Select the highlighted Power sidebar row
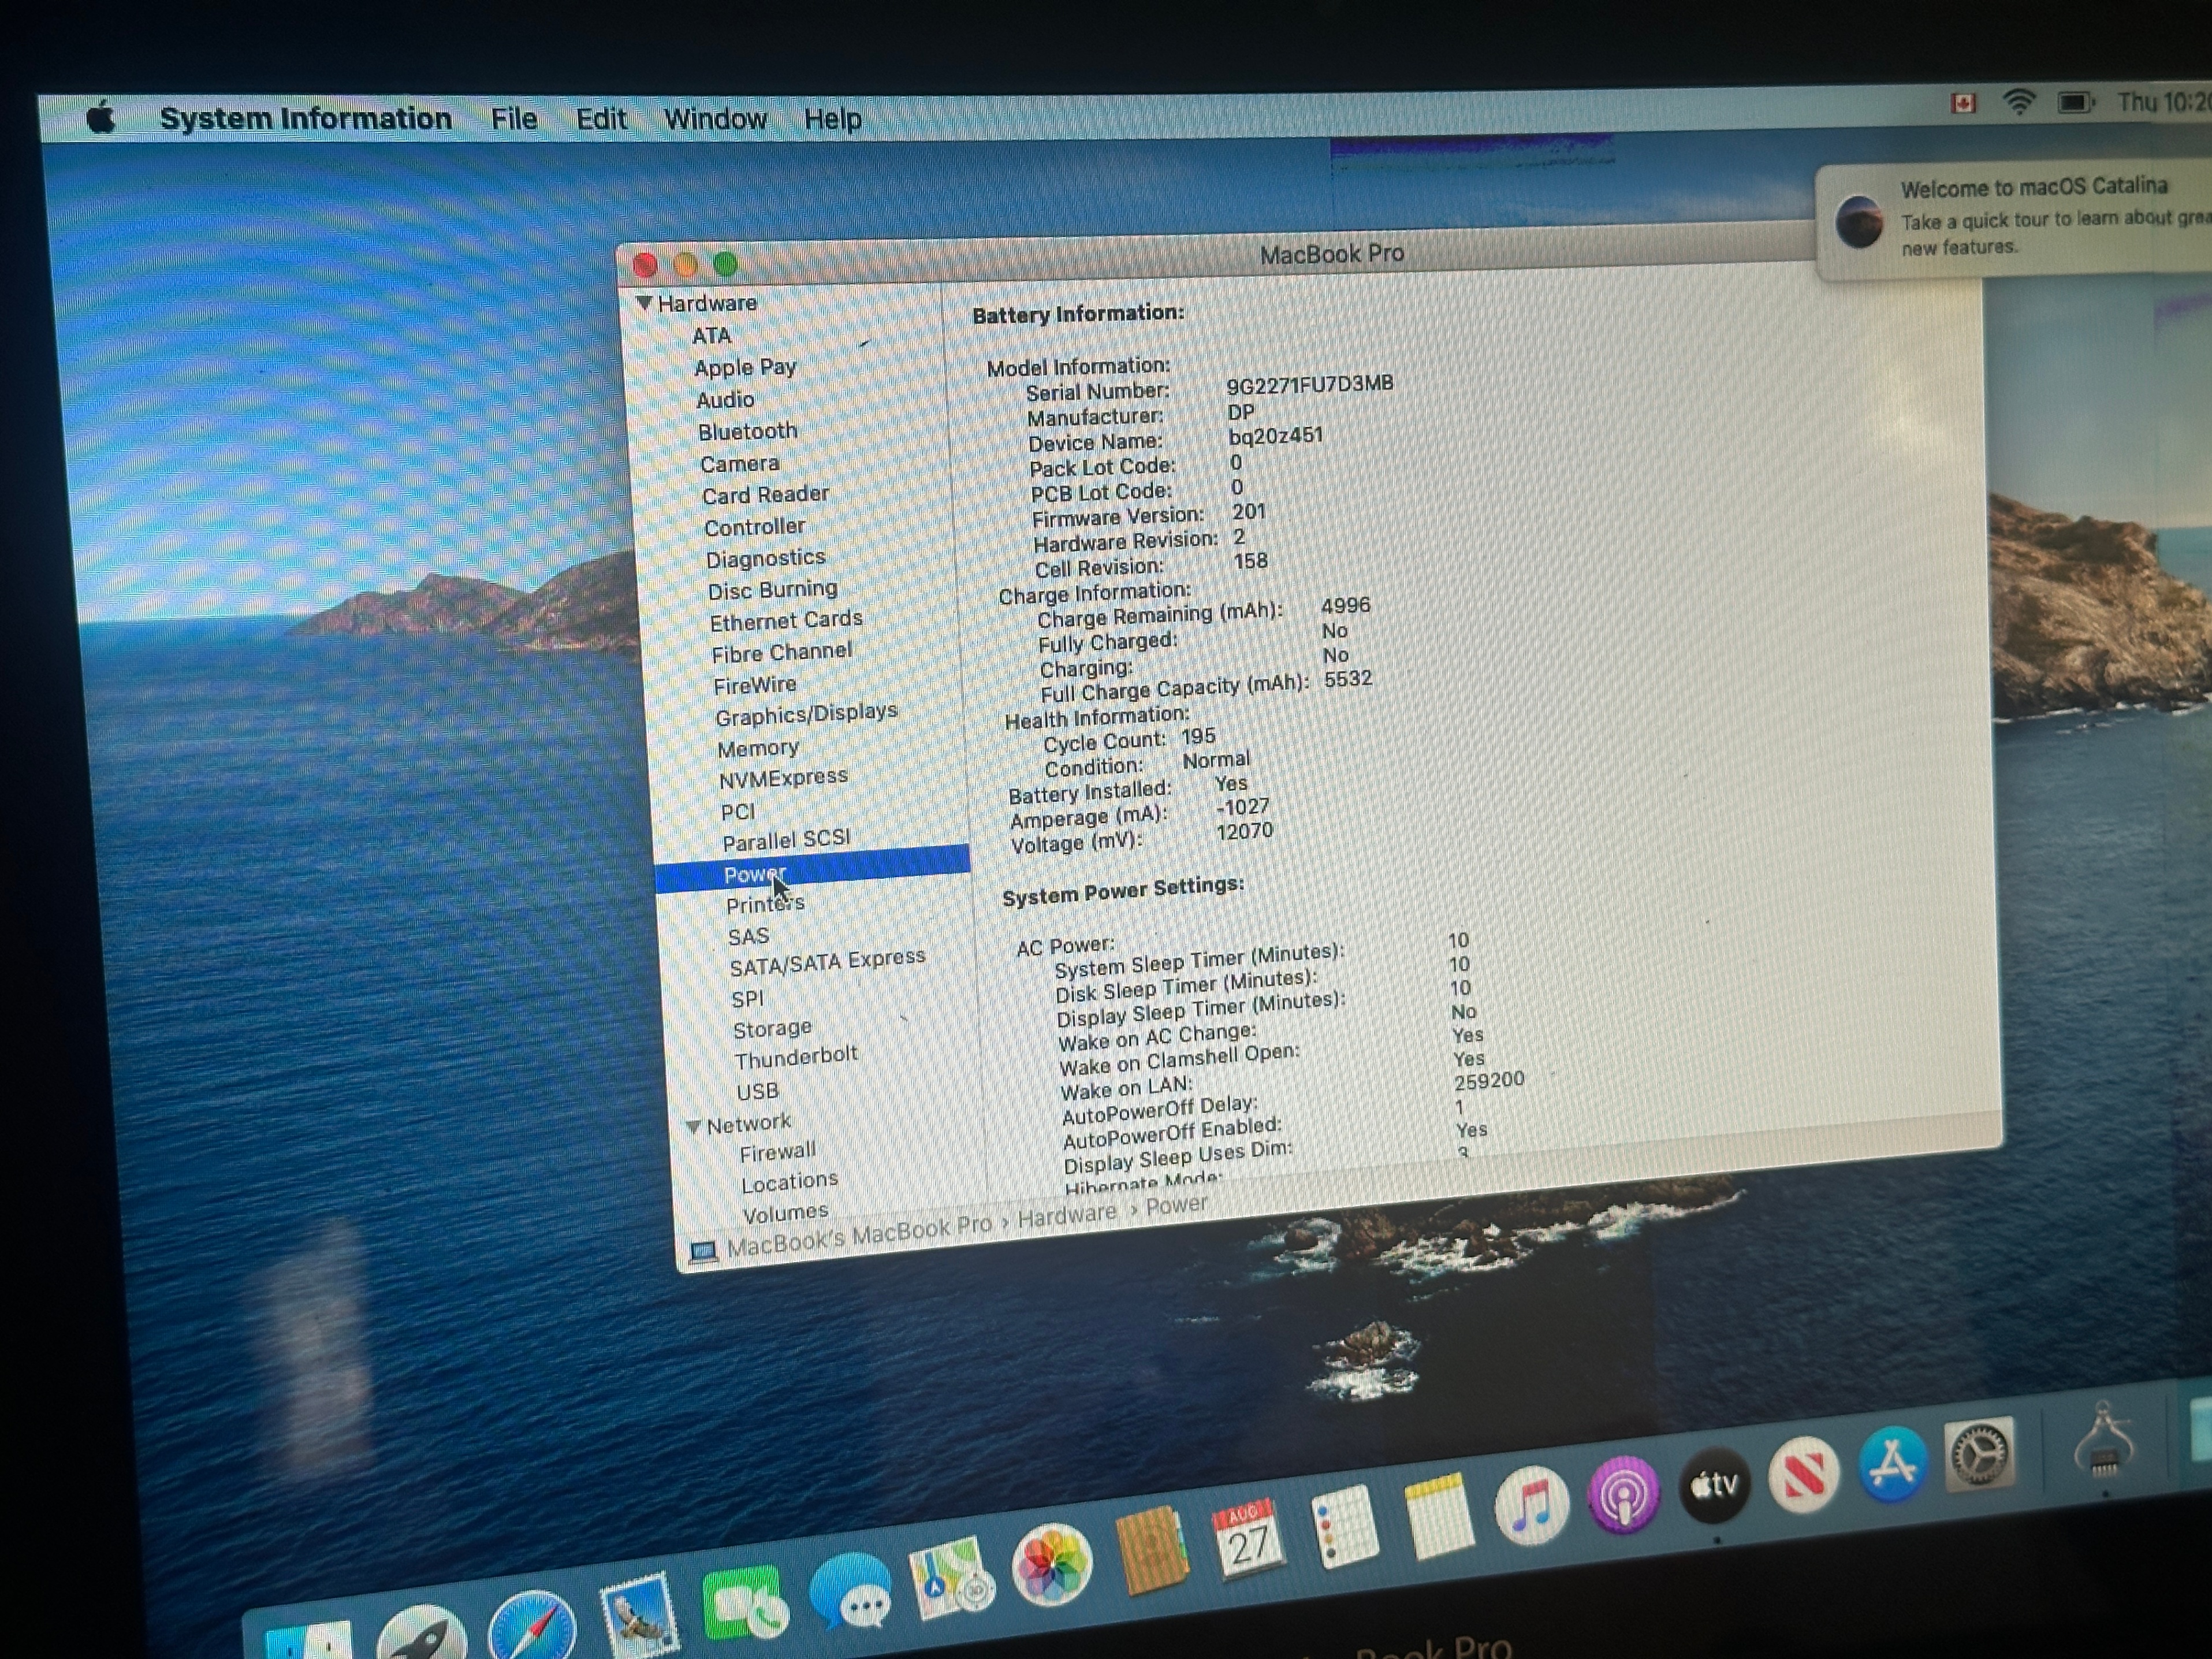The image size is (2212, 1659). [x=812, y=869]
